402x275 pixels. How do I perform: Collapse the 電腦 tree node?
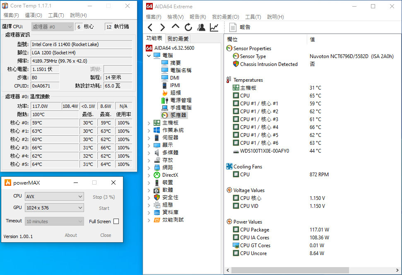(x=149, y=56)
